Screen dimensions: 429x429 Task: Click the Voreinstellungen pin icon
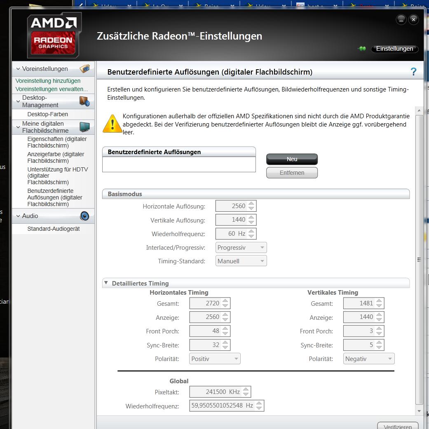coord(84,69)
